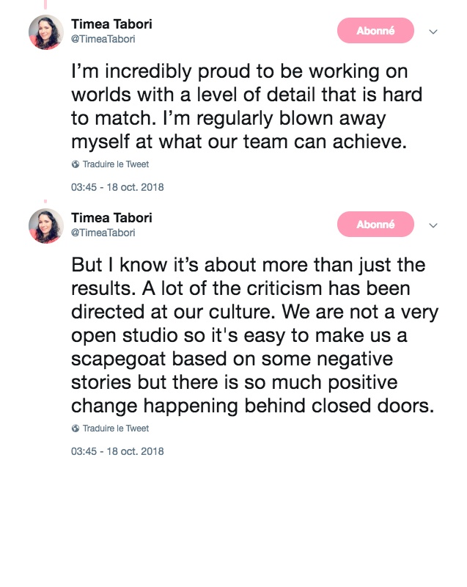Open Timea Tabori's avatar on the second tweet
The image size is (467, 587).
point(46,225)
